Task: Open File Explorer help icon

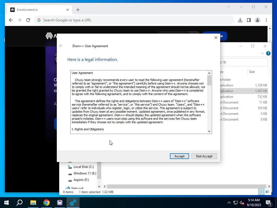Action: pyautogui.click(x=268, y=53)
